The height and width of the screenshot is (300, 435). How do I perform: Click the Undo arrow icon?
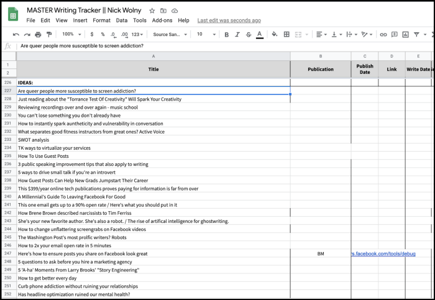16,35
